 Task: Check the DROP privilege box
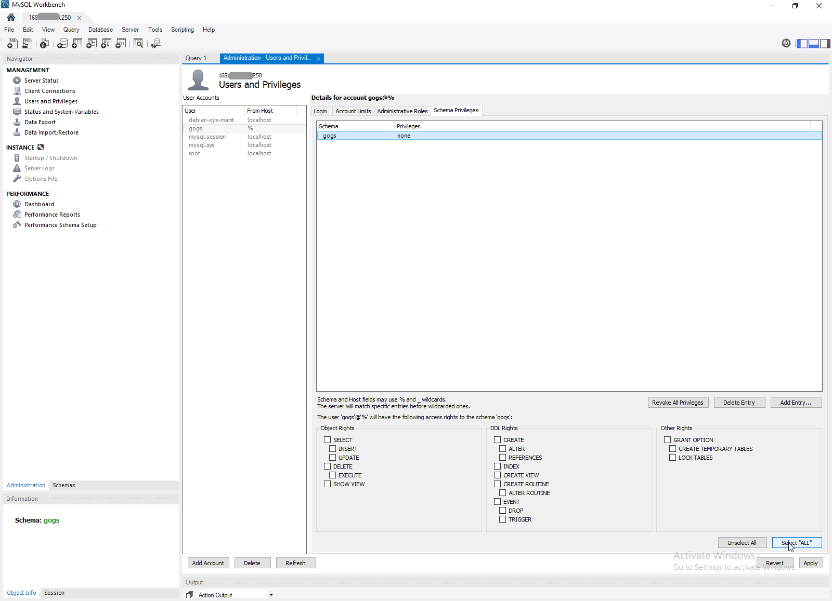tap(503, 511)
